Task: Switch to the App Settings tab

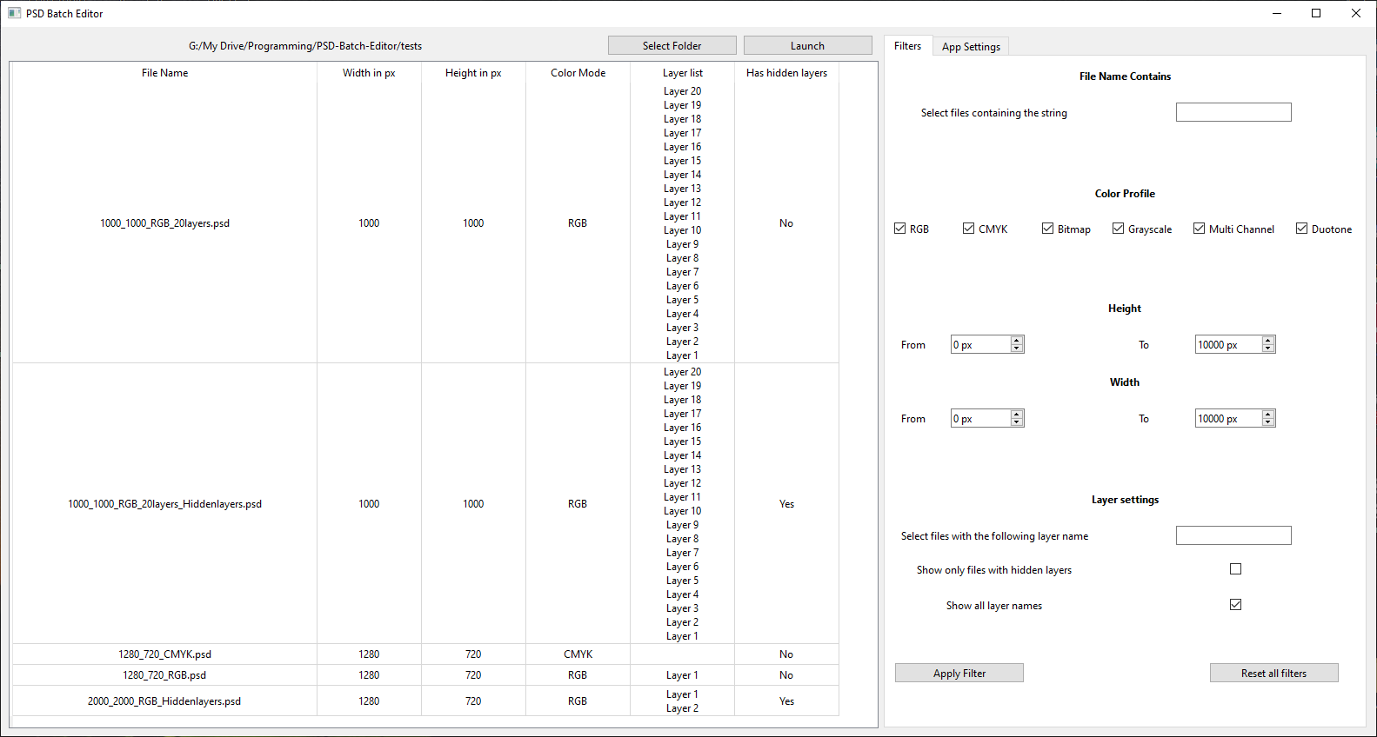Action: 971,47
